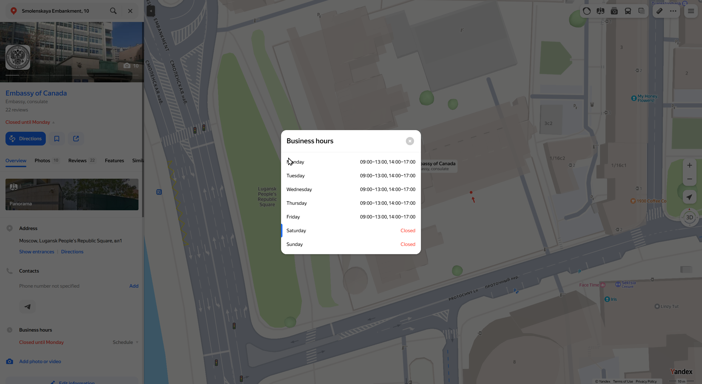702x384 pixels.
Task: Open Embassy of Canada title link
Action: (x=36, y=93)
